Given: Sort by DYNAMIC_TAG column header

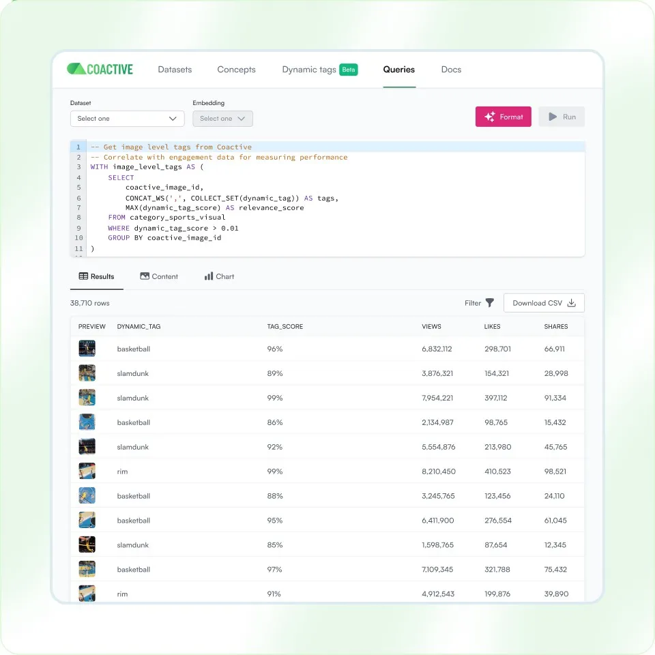Looking at the screenshot, I should coord(139,327).
